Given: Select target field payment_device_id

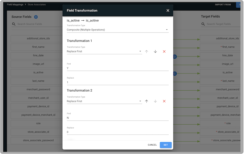Looking at the screenshot, I should point(220,107).
